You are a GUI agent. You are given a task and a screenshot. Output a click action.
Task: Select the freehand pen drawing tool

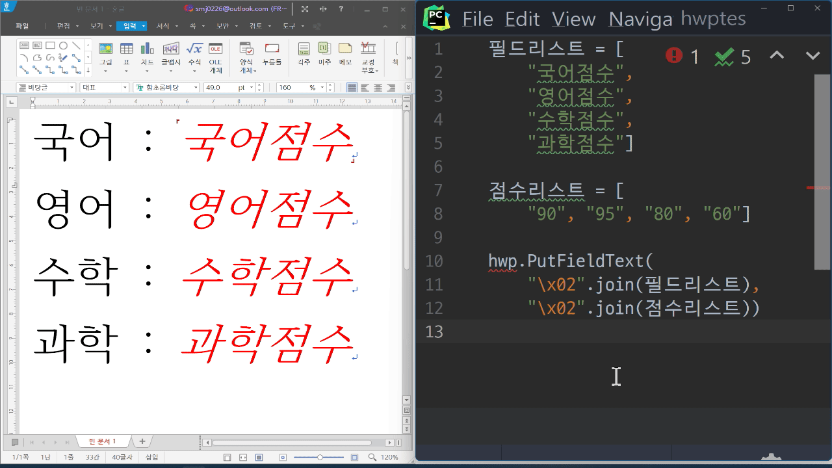pyautogui.click(x=63, y=57)
